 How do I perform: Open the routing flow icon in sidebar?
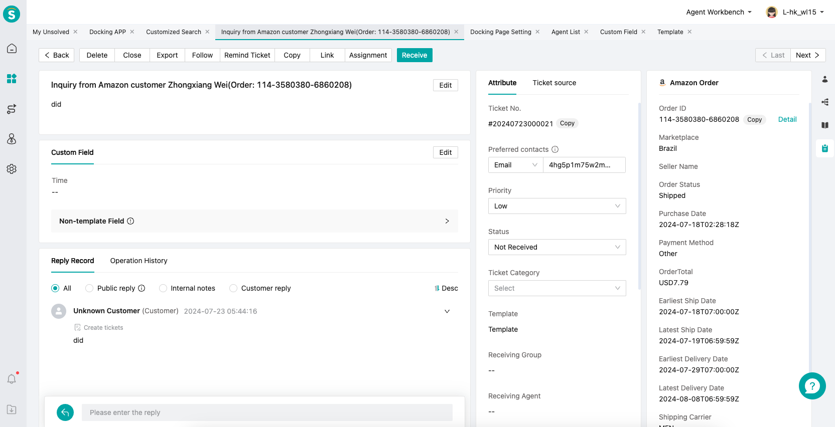pos(12,109)
